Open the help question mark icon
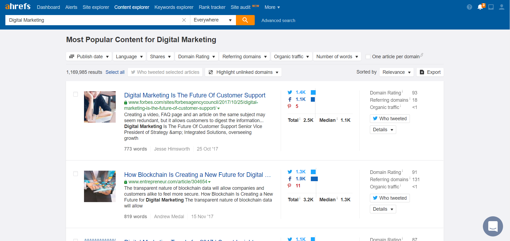Image resolution: width=510 pixels, height=241 pixels. 469,7
